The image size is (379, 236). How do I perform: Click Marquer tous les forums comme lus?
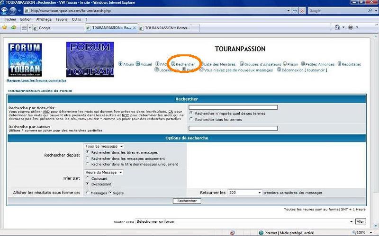pos(36,80)
